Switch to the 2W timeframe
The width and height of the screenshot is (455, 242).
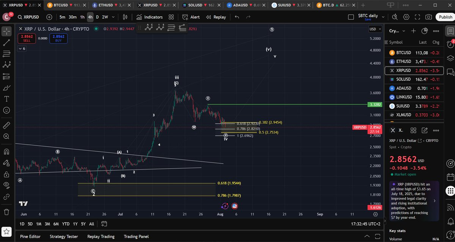[x=105, y=17]
